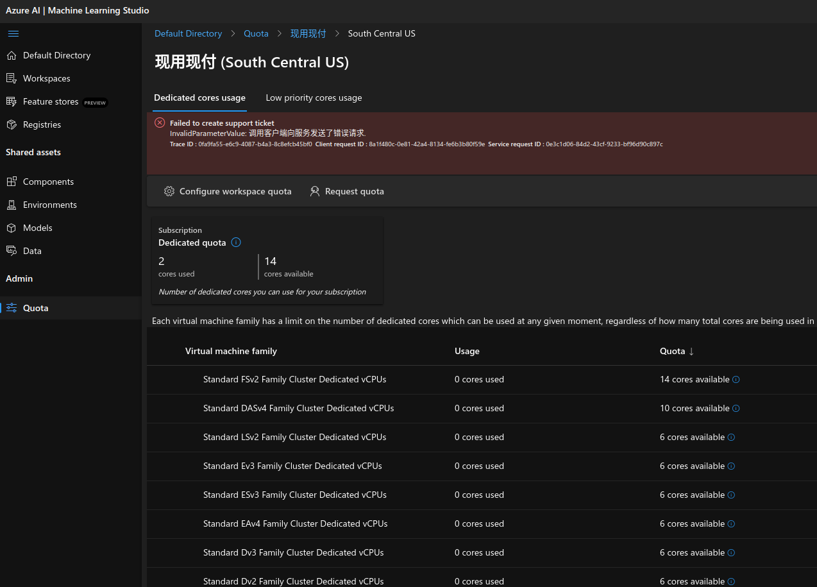Switch to Dedicated cores usage tab
Image resolution: width=817 pixels, height=587 pixels.
[199, 98]
